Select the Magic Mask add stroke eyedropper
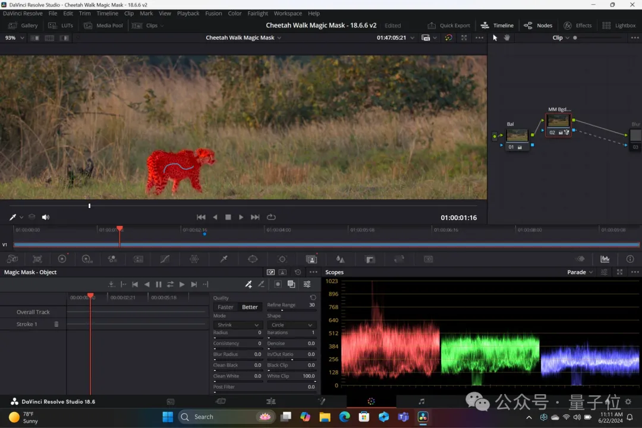This screenshot has width=642, height=428. [248, 284]
